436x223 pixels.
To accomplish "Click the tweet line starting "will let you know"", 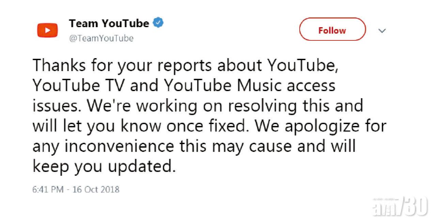I will (209, 127).
